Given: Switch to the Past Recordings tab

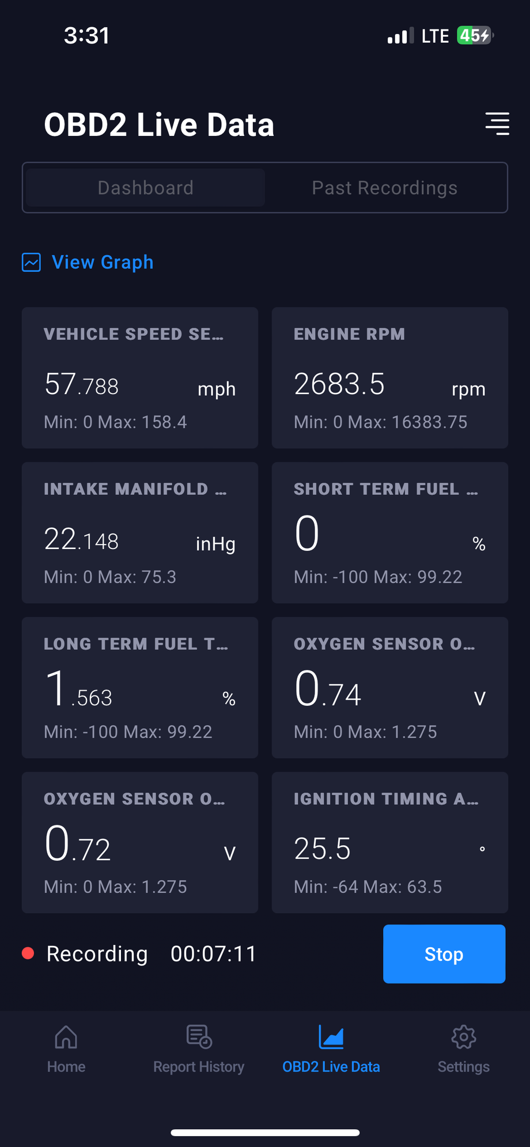Looking at the screenshot, I should (x=385, y=188).
